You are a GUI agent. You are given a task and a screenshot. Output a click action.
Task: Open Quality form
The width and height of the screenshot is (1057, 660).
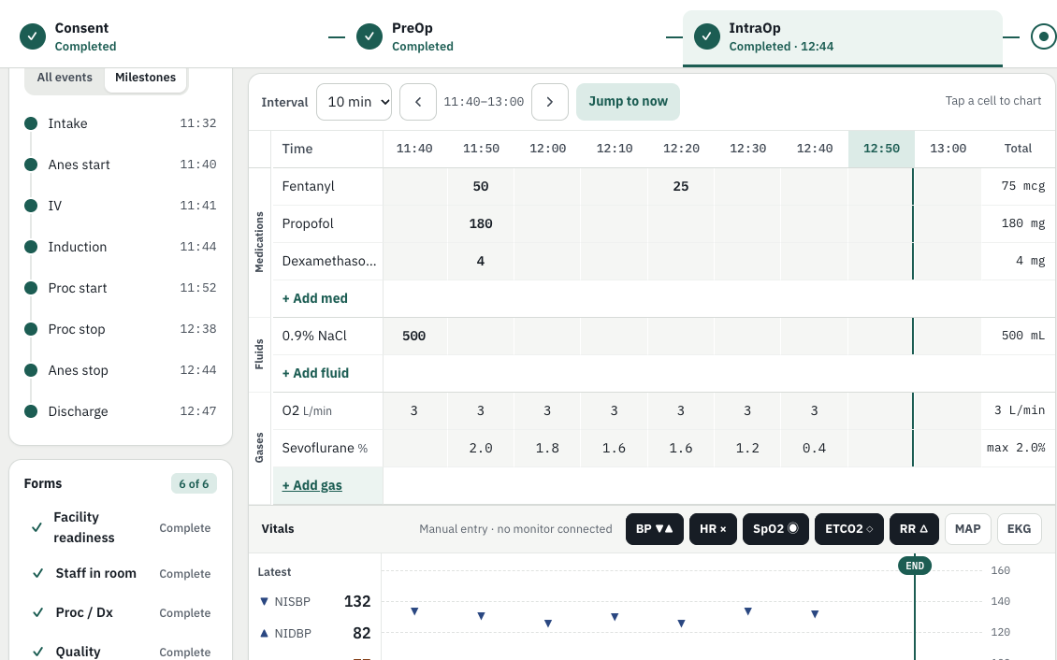point(120,652)
